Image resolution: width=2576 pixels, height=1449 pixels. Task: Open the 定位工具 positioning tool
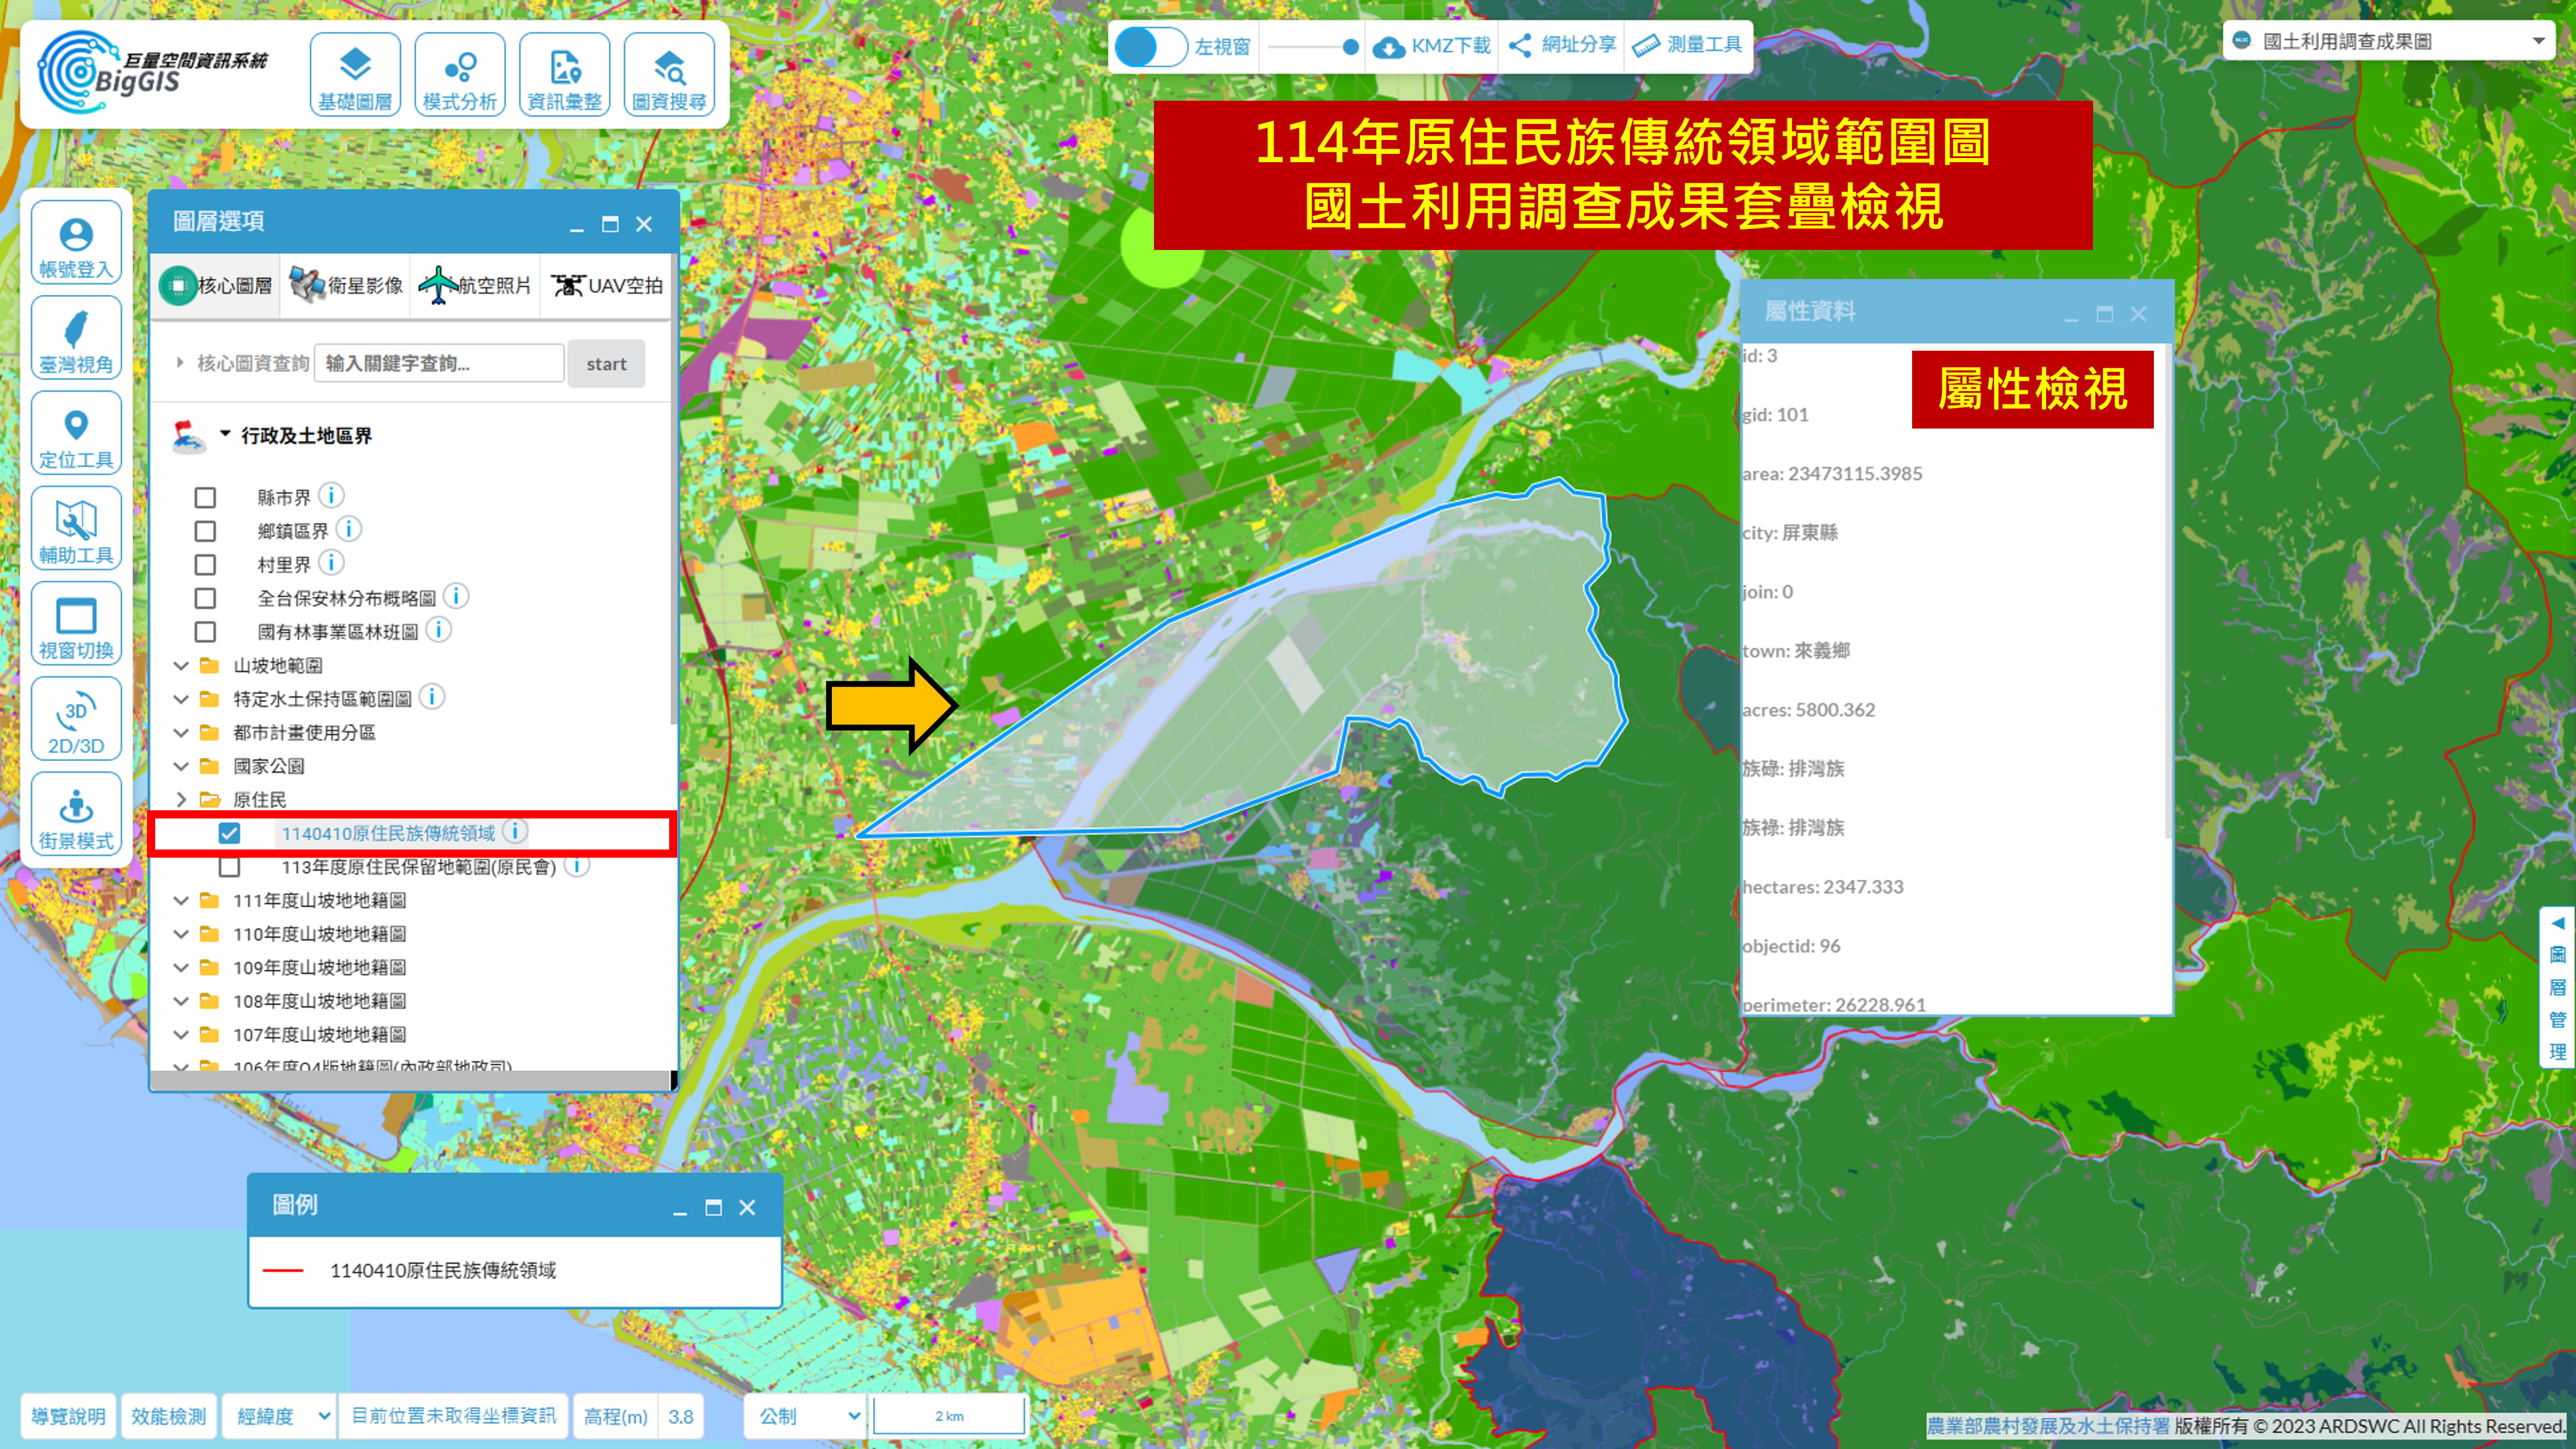(76, 432)
